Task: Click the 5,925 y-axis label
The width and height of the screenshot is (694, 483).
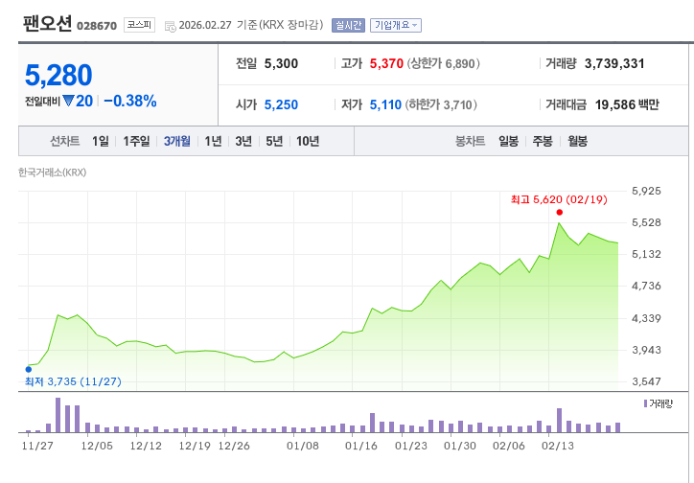Action: click(646, 191)
